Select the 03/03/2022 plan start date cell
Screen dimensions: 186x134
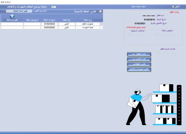coord(49,27)
